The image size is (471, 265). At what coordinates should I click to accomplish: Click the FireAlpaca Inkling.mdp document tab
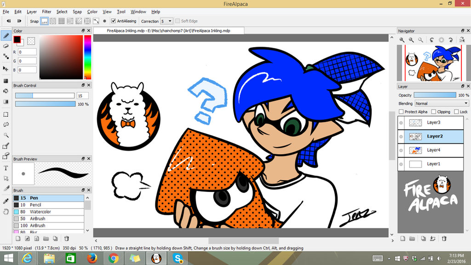[168, 30]
